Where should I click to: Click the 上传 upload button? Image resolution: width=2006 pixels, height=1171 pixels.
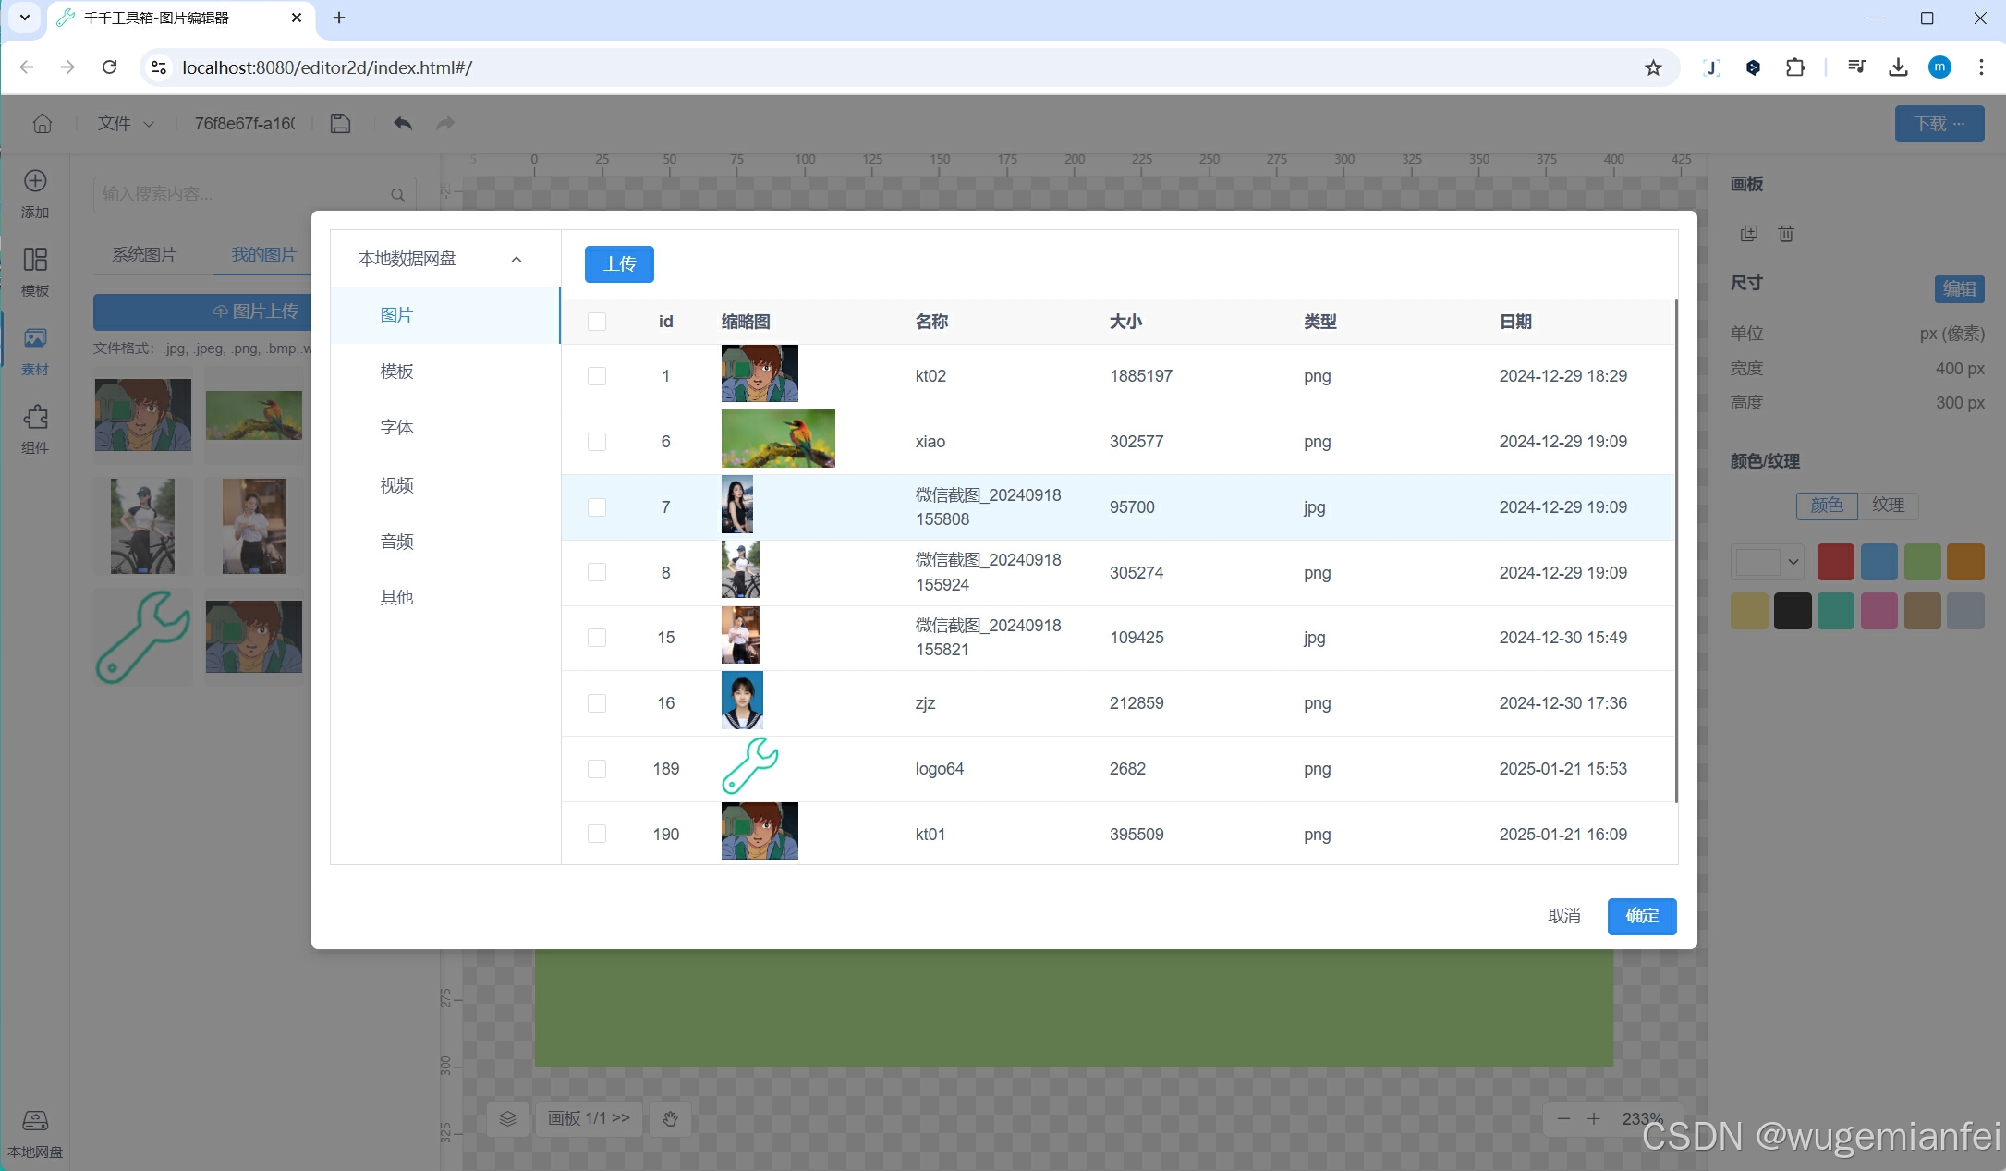(619, 264)
